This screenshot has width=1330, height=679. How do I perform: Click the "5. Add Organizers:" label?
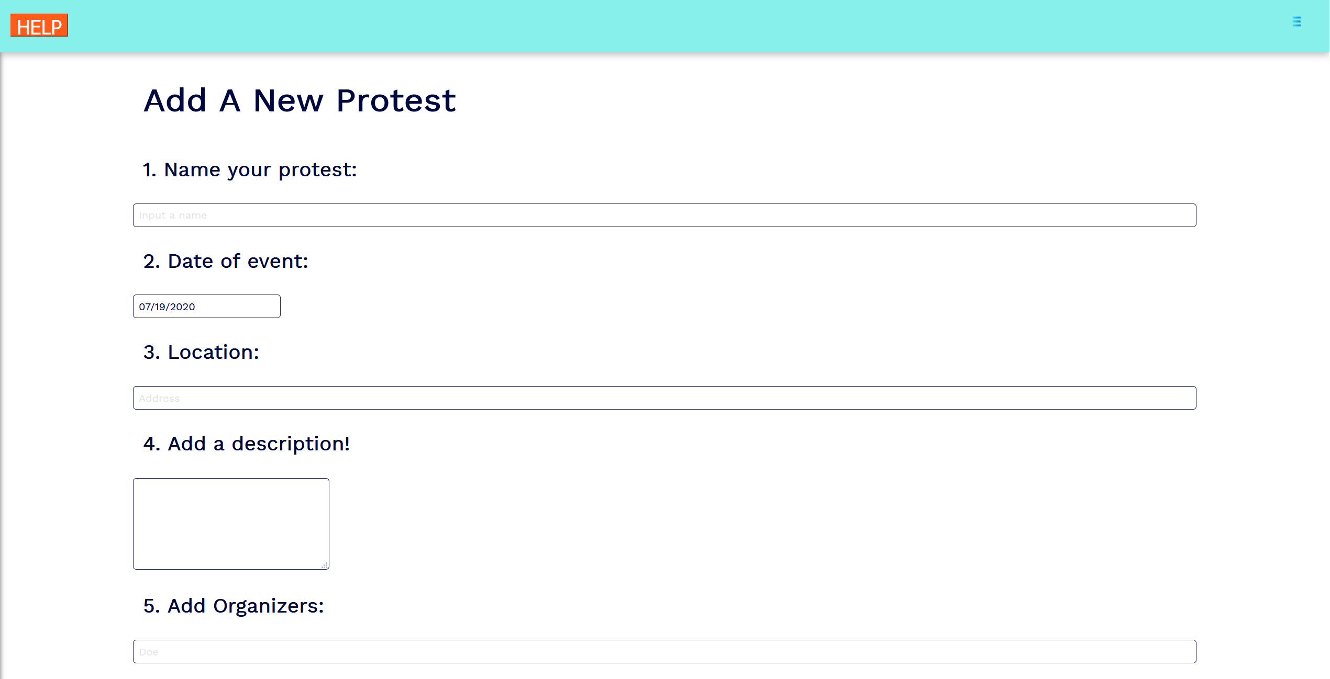pos(234,606)
